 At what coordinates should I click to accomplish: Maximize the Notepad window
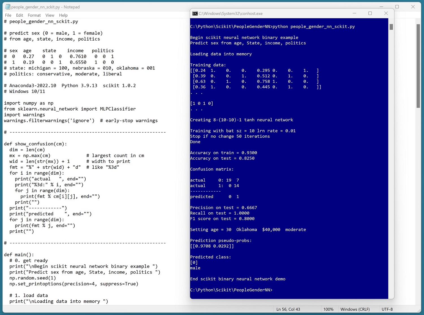pyautogui.click(x=397, y=7)
